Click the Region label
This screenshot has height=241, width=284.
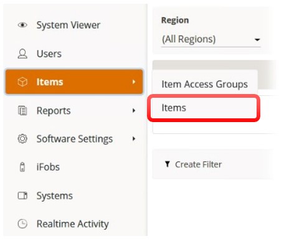tap(175, 21)
